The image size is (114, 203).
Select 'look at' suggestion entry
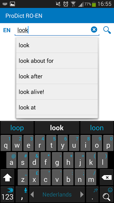pos(57,107)
